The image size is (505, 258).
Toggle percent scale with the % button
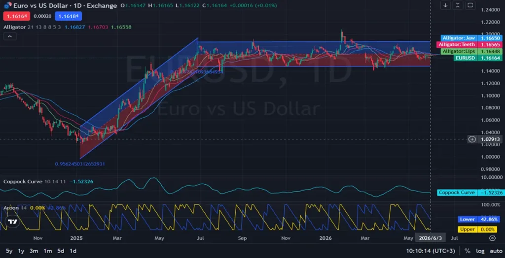(467, 251)
